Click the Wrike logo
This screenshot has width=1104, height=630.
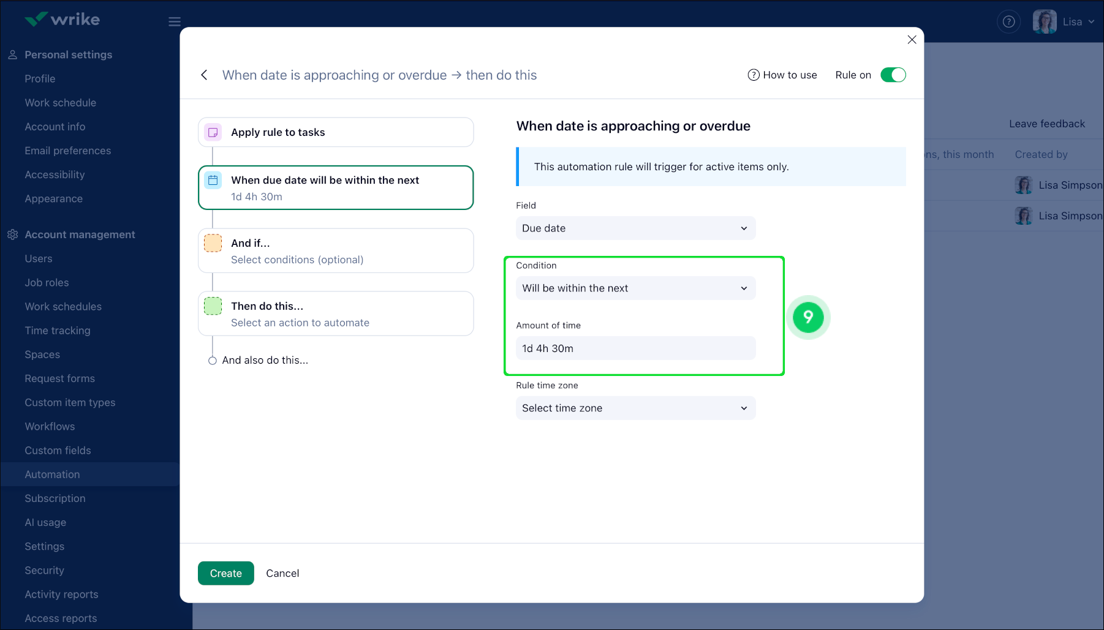(x=62, y=20)
